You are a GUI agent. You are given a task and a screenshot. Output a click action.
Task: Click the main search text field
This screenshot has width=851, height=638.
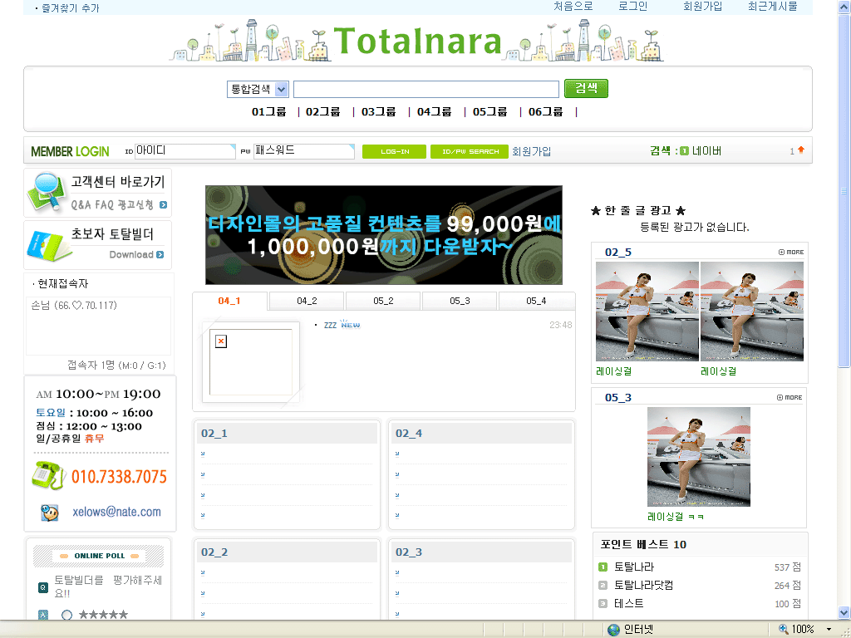click(426, 89)
